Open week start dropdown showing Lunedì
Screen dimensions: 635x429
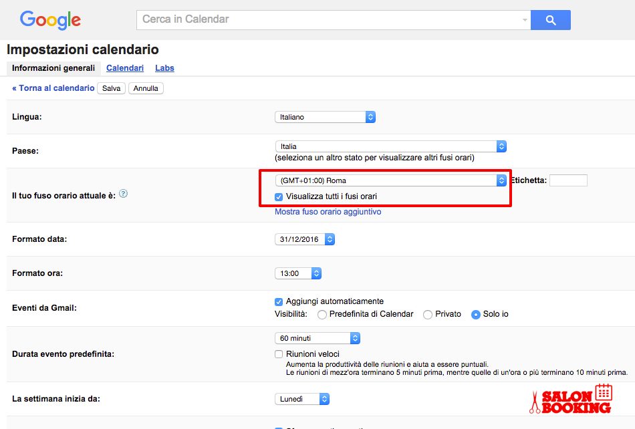(302, 399)
